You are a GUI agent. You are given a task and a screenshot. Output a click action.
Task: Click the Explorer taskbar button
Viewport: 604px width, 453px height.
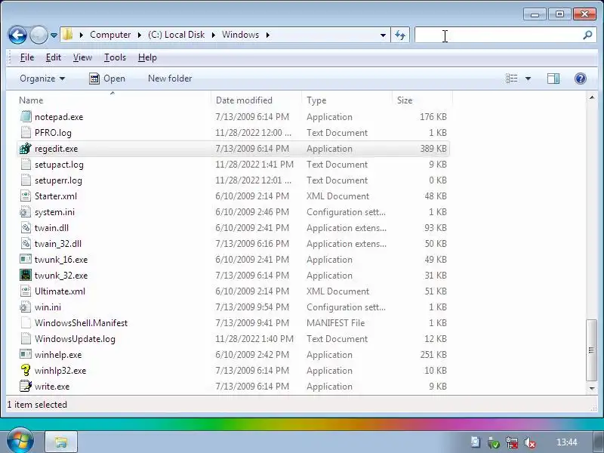(x=61, y=442)
